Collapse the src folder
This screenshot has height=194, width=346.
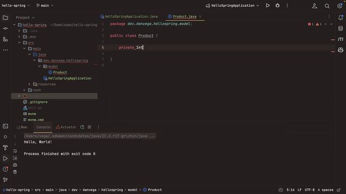coord(19,43)
